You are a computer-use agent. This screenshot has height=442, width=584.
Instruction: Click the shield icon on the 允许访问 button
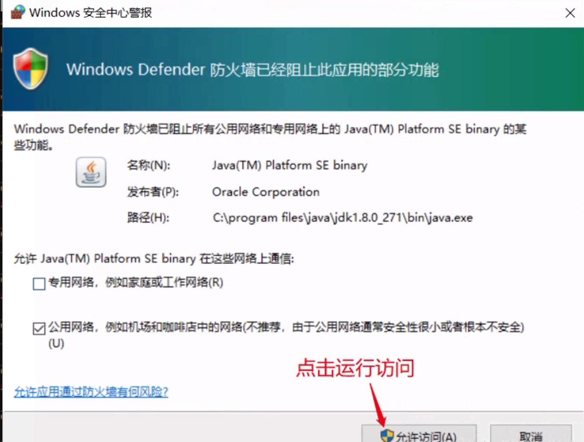pyautogui.click(x=387, y=436)
